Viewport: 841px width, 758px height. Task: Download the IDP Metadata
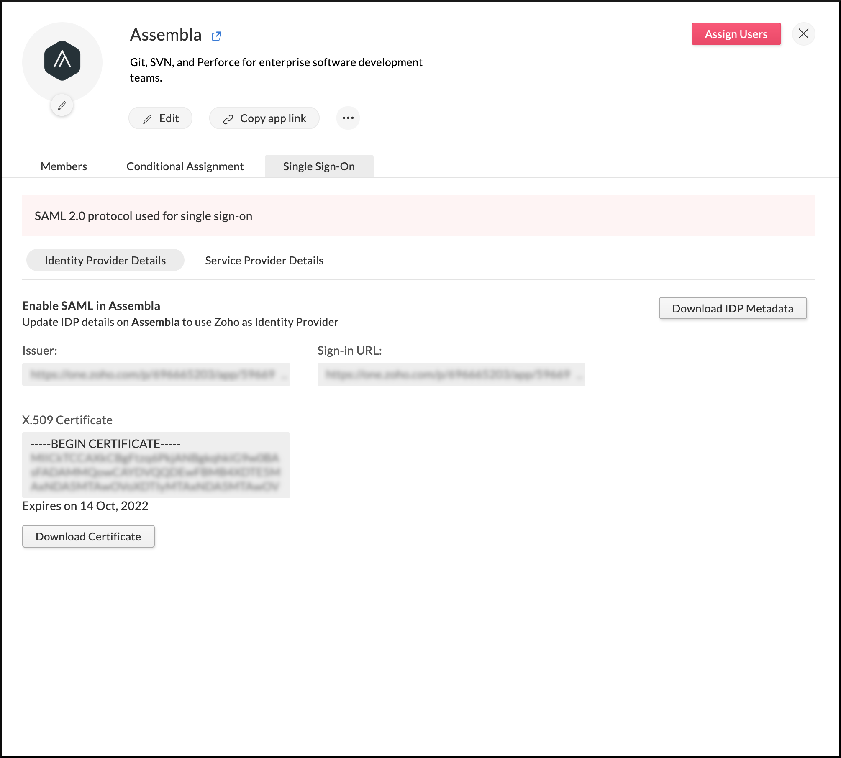coord(733,308)
